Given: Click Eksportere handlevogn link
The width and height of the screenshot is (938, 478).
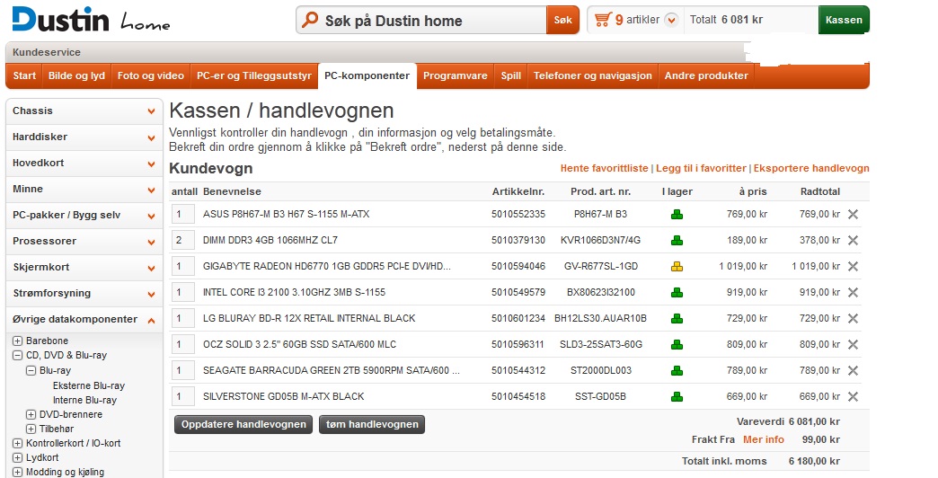Looking at the screenshot, I should pos(811,168).
